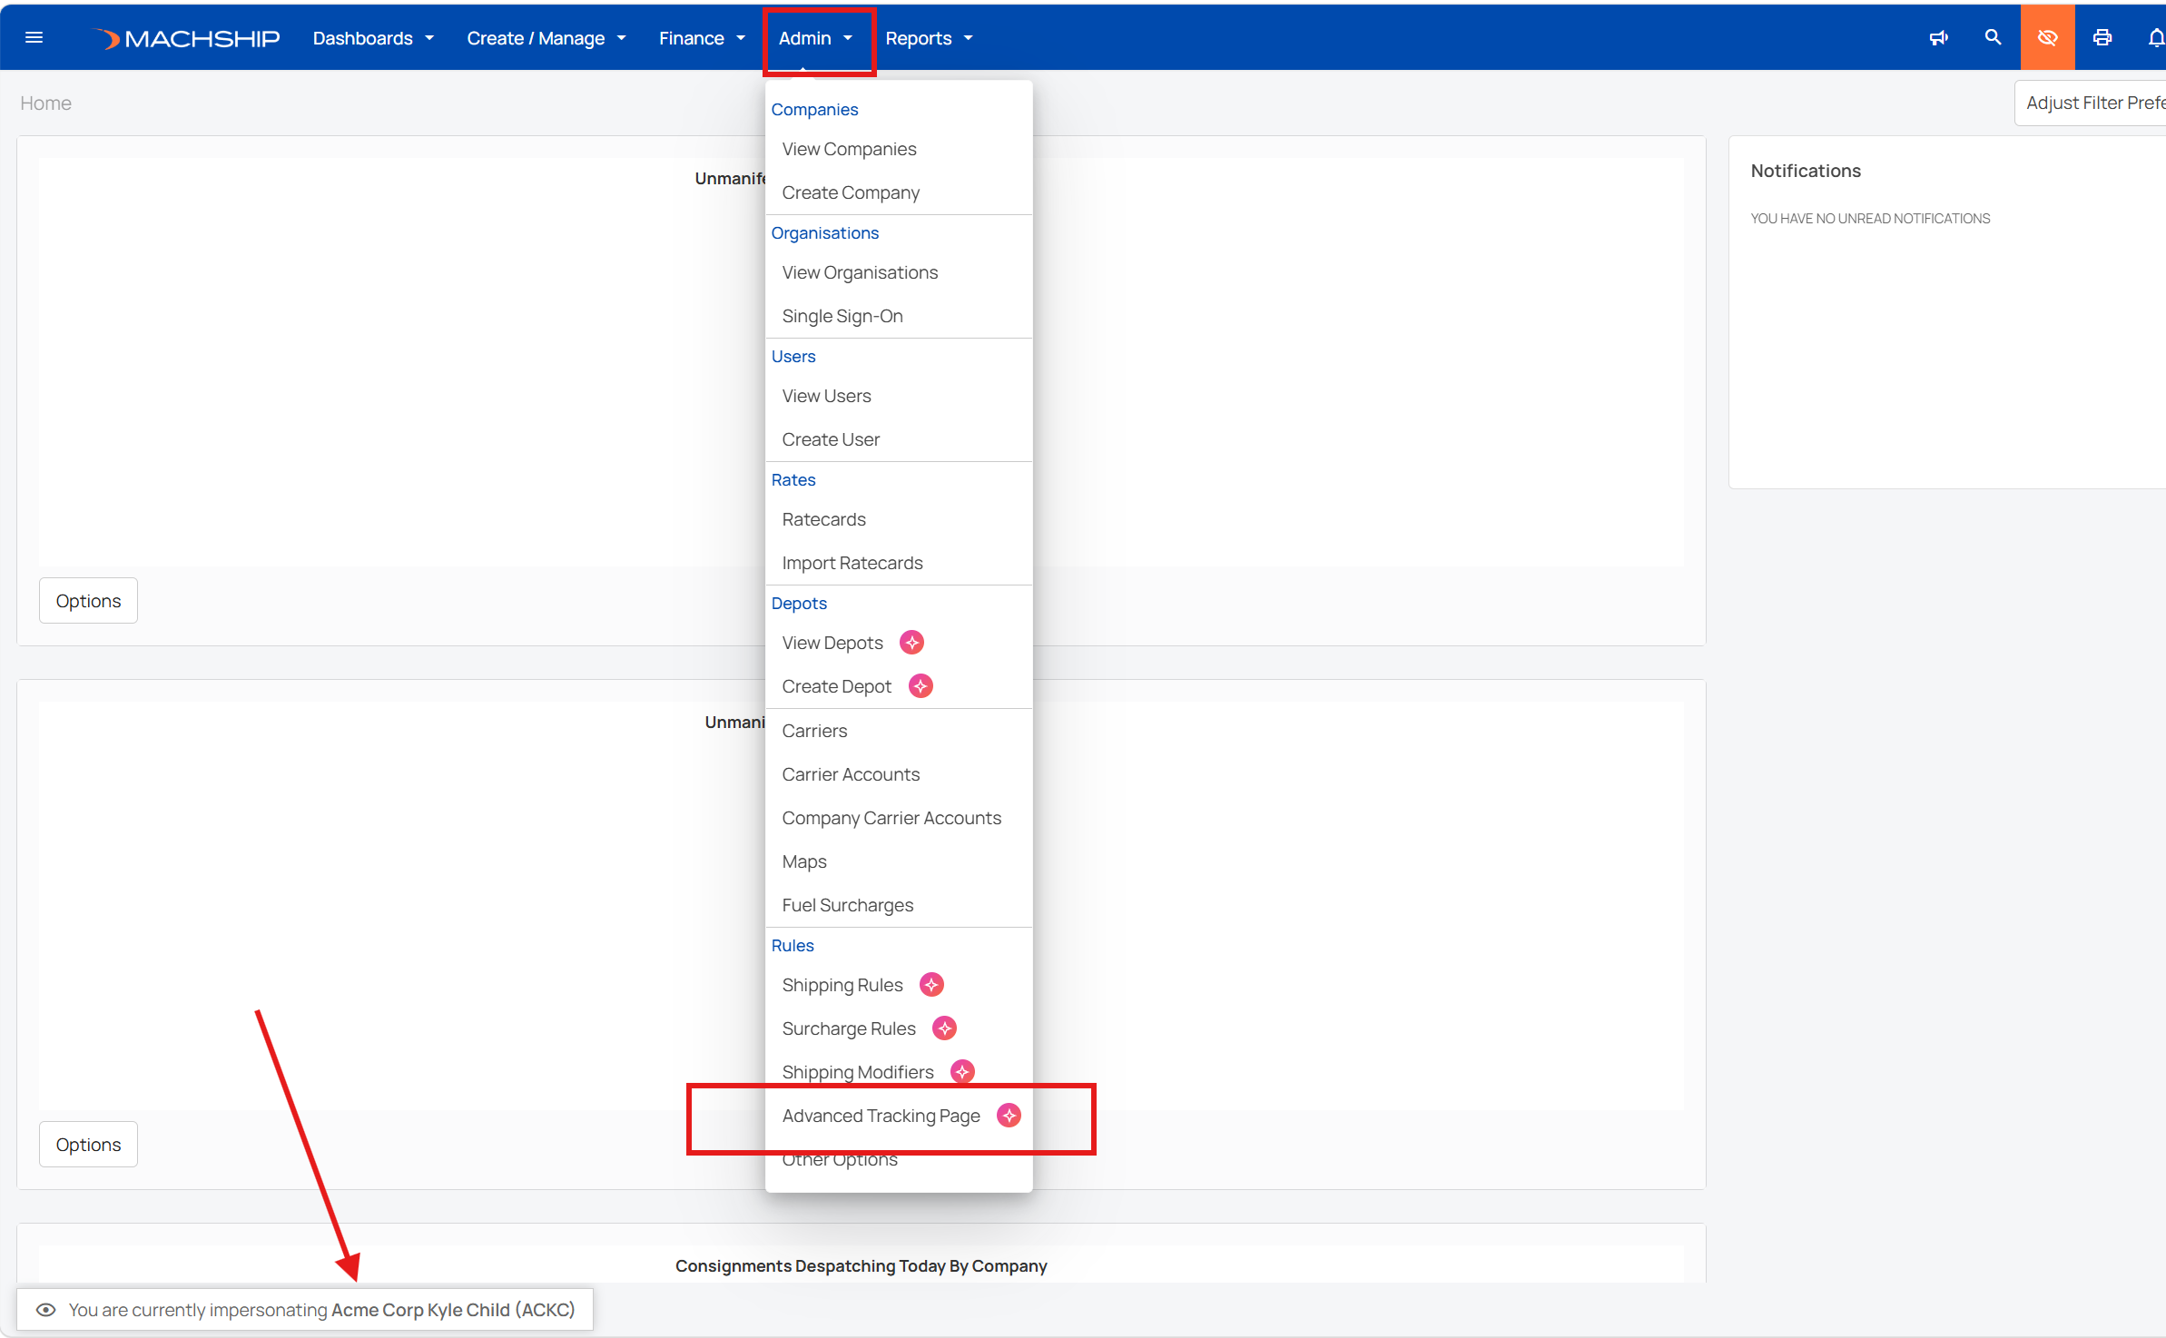This screenshot has height=1338, width=2166.
Task: Toggle the orange impersonation eye-slash icon
Action: (x=2047, y=37)
